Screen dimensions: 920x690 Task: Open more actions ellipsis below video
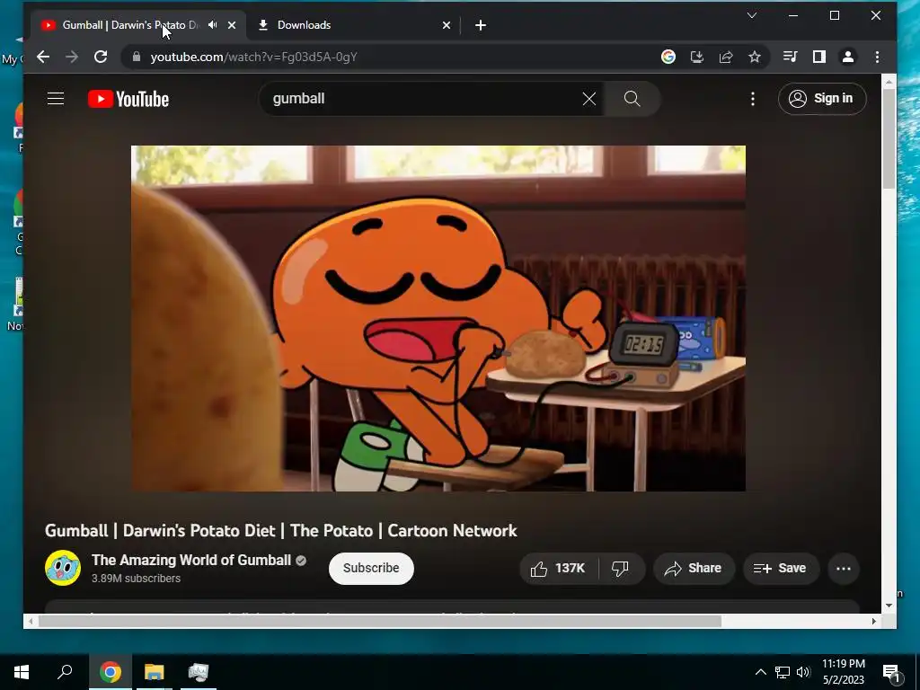tap(843, 568)
